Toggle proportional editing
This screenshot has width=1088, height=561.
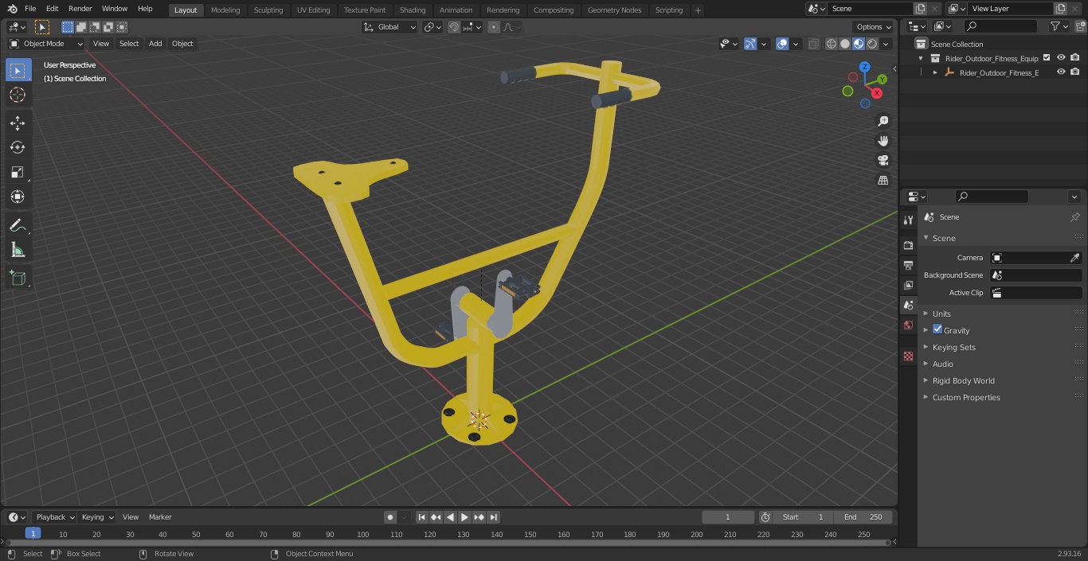click(x=494, y=27)
